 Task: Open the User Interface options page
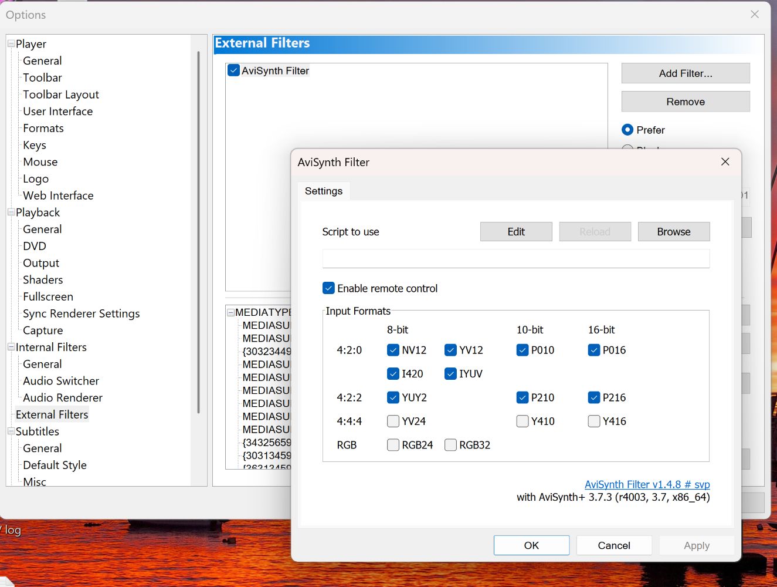[x=58, y=111]
